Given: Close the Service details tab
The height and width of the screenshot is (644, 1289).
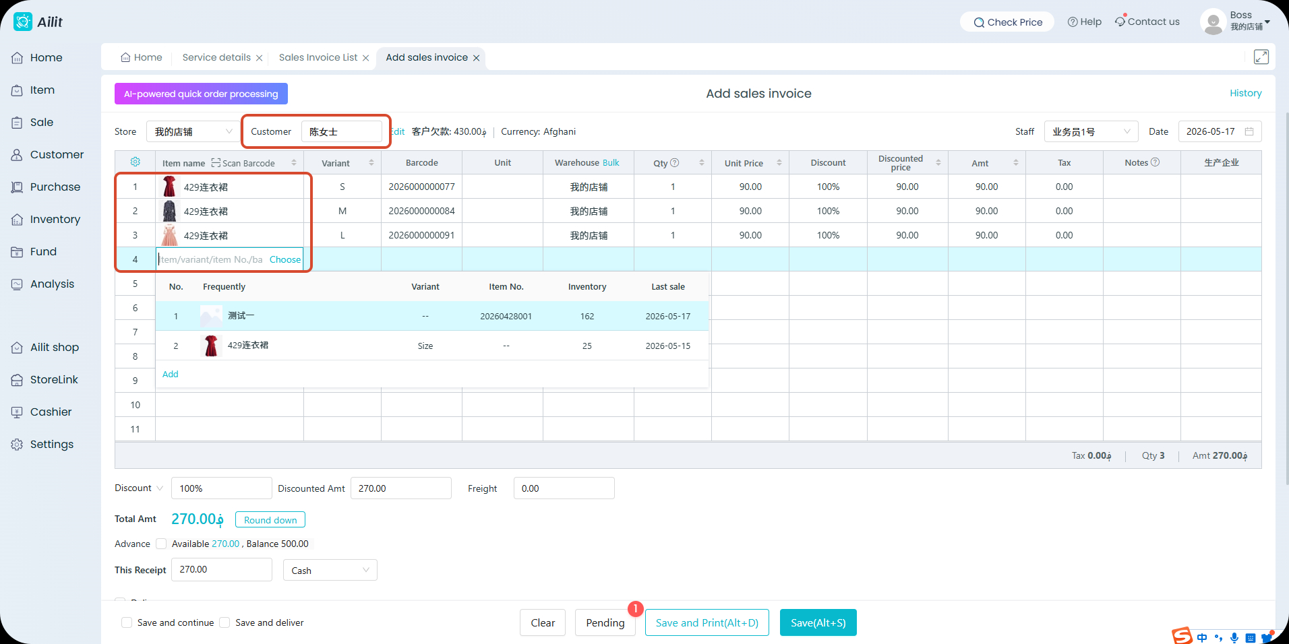Looking at the screenshot, I should [259, 58].
